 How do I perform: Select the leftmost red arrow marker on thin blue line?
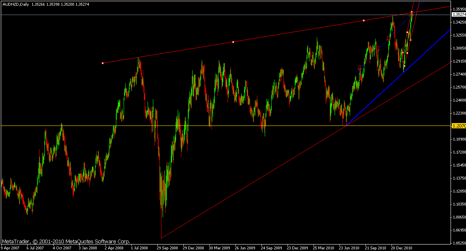359,67
